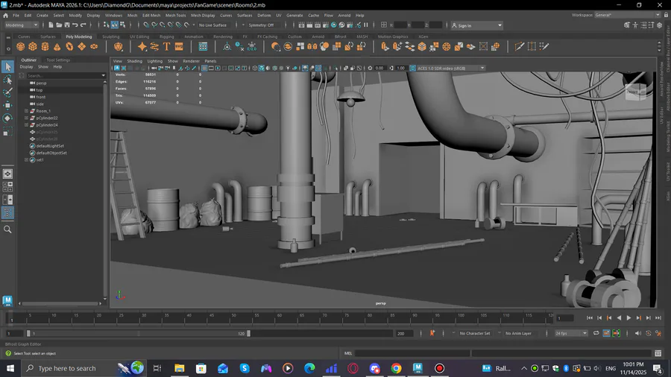The image size is (671, 377).
Task: Click the No Live Surface field
Action: [x=214, y=25]
